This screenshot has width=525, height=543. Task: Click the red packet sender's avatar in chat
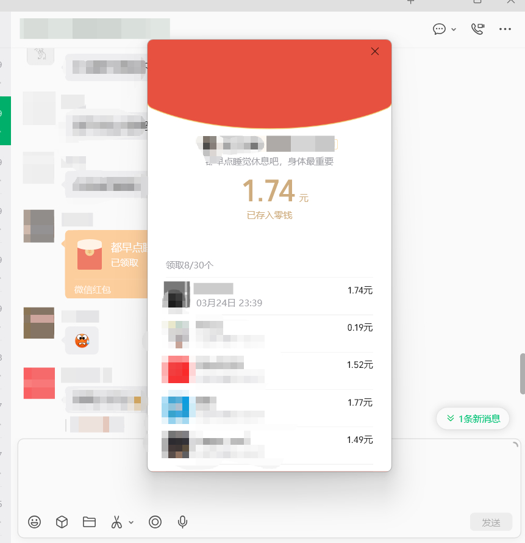39,226
